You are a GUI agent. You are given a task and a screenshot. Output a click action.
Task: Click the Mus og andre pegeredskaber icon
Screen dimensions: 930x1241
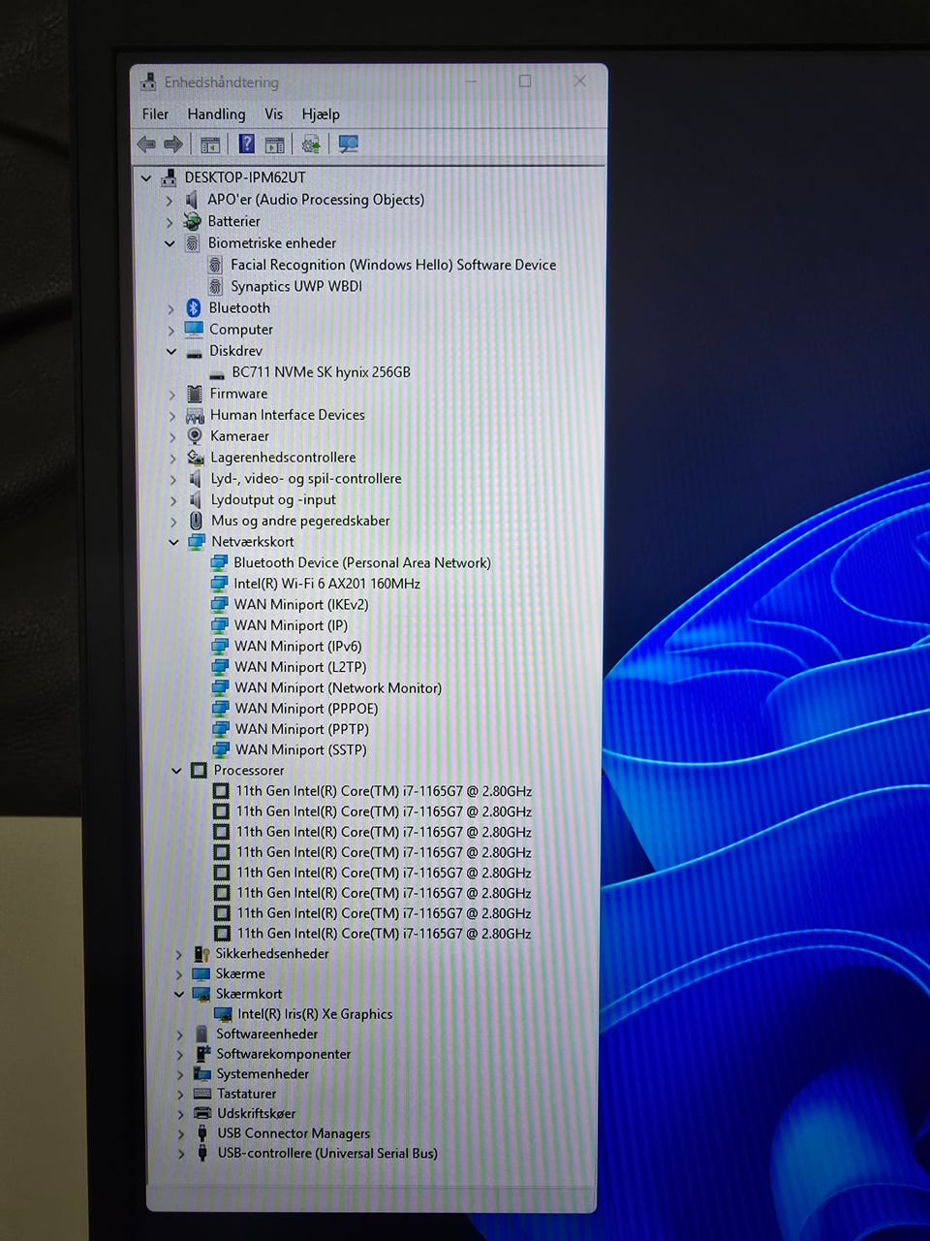(x=196, y=521)
